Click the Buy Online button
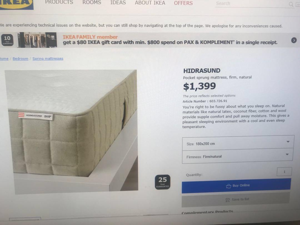The image size is (300, 225). 236,186
